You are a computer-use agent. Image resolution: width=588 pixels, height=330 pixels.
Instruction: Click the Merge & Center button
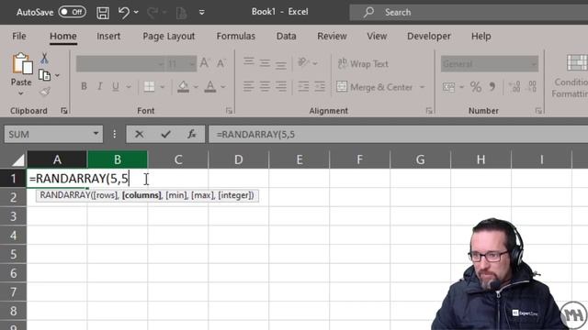[x=375, y=87]
